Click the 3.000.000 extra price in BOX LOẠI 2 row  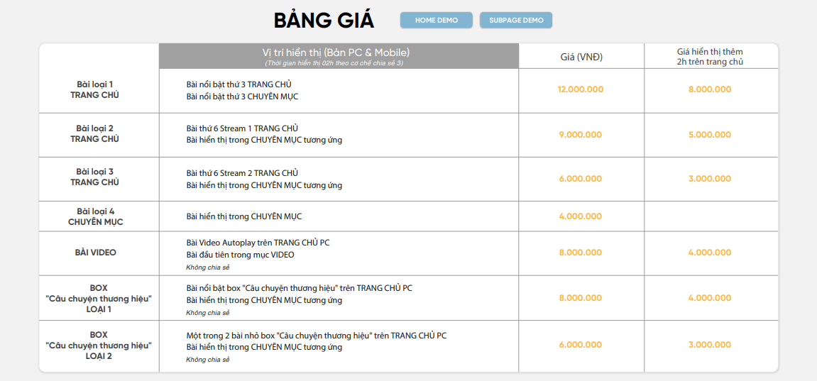tap(710, 345)
